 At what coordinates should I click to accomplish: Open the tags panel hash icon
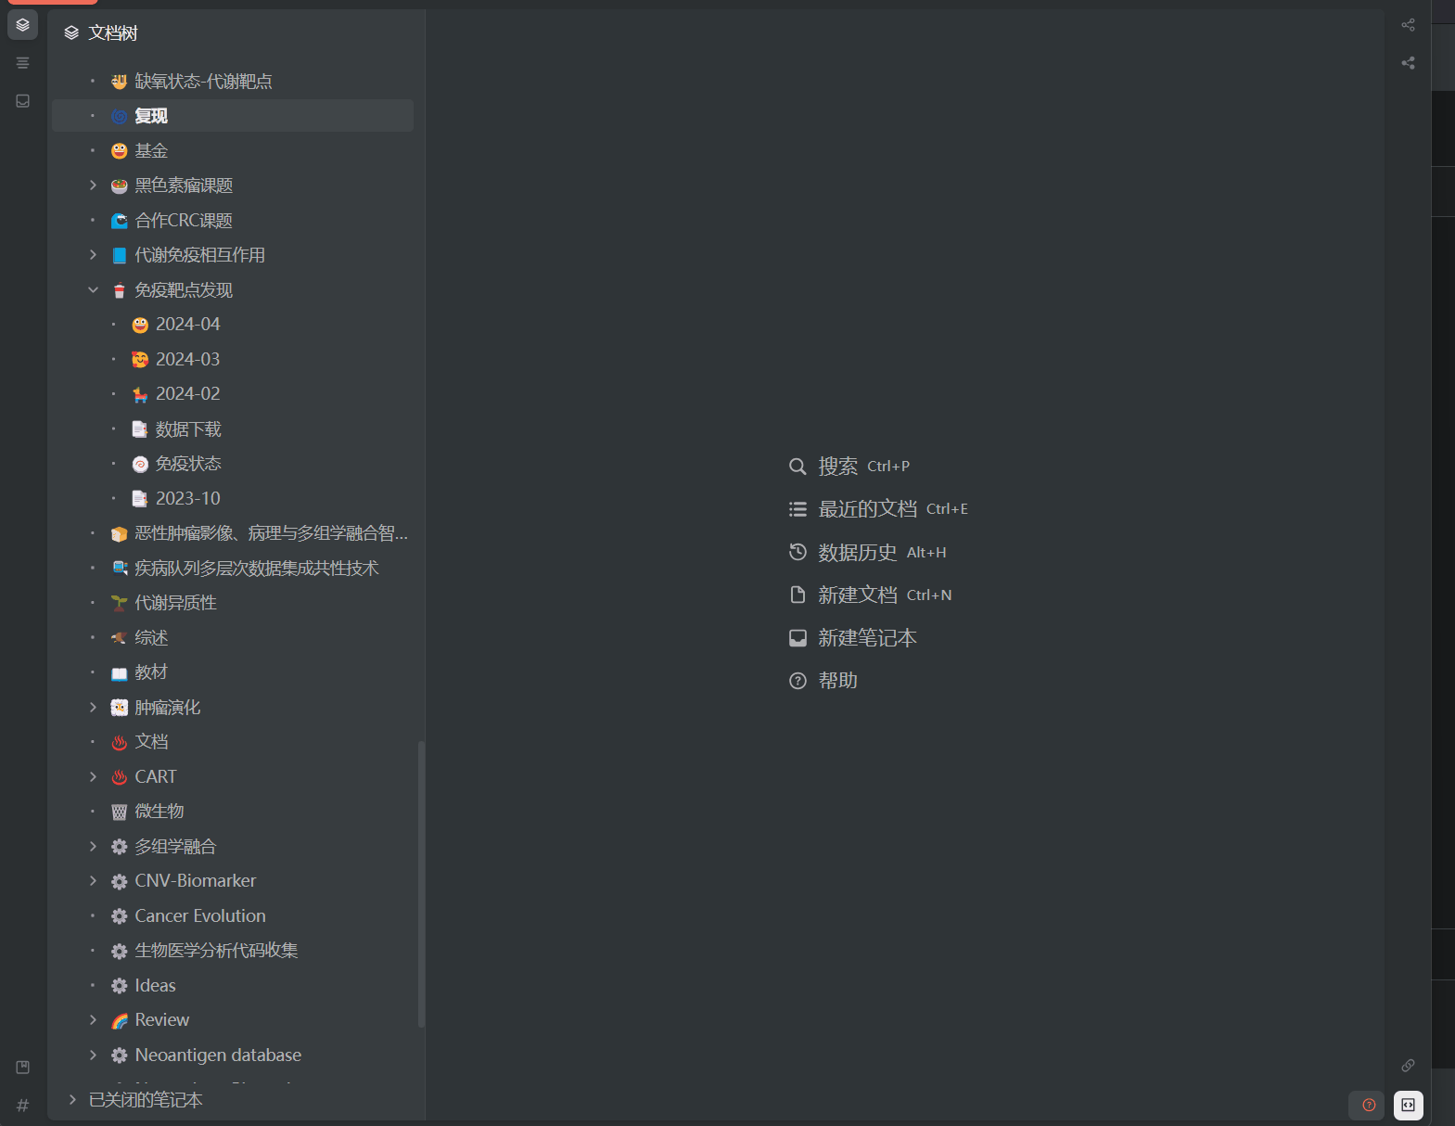pyautogui.click(x=22, y=1105)
